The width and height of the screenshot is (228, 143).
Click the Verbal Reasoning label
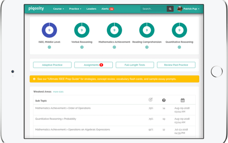tap(82, 42)
